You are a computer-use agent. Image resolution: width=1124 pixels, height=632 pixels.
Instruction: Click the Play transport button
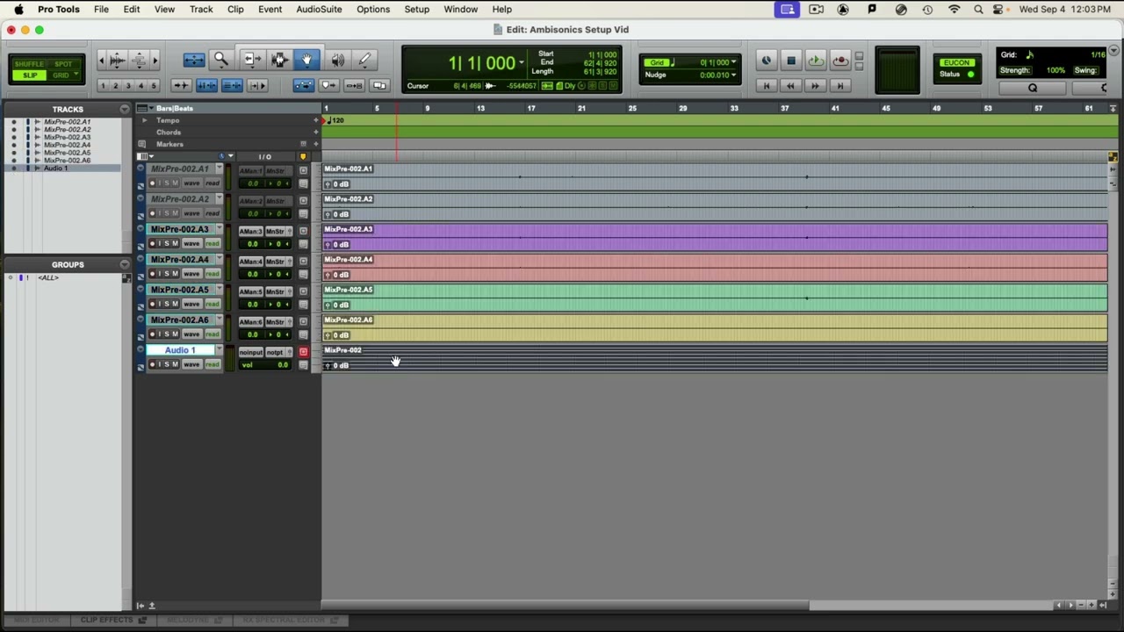pos(816,61)
